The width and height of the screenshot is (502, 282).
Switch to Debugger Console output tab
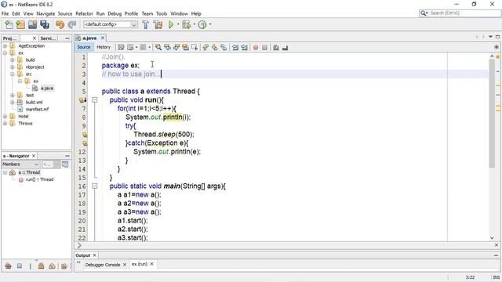coord(103,265)
